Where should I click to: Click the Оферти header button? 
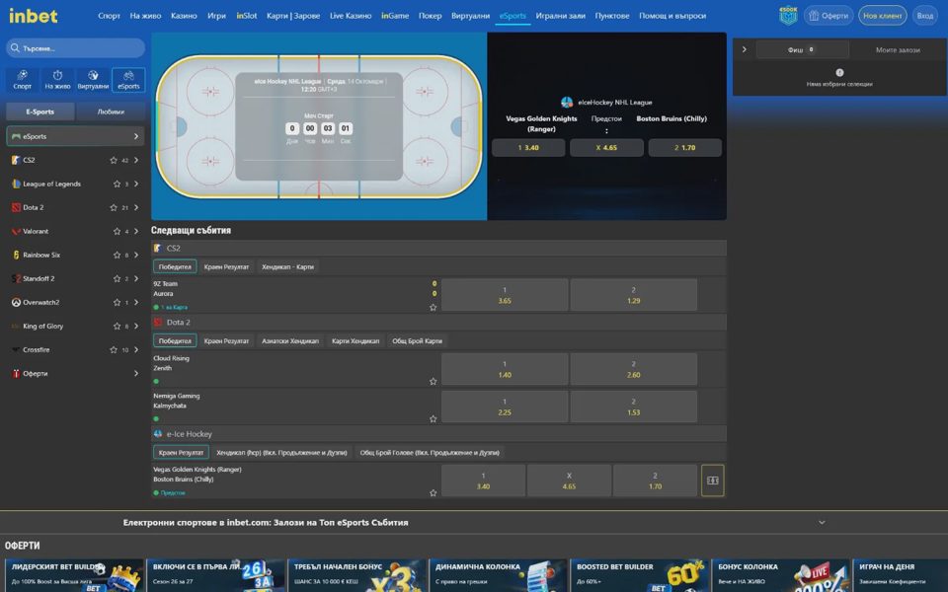pos(829,16)
